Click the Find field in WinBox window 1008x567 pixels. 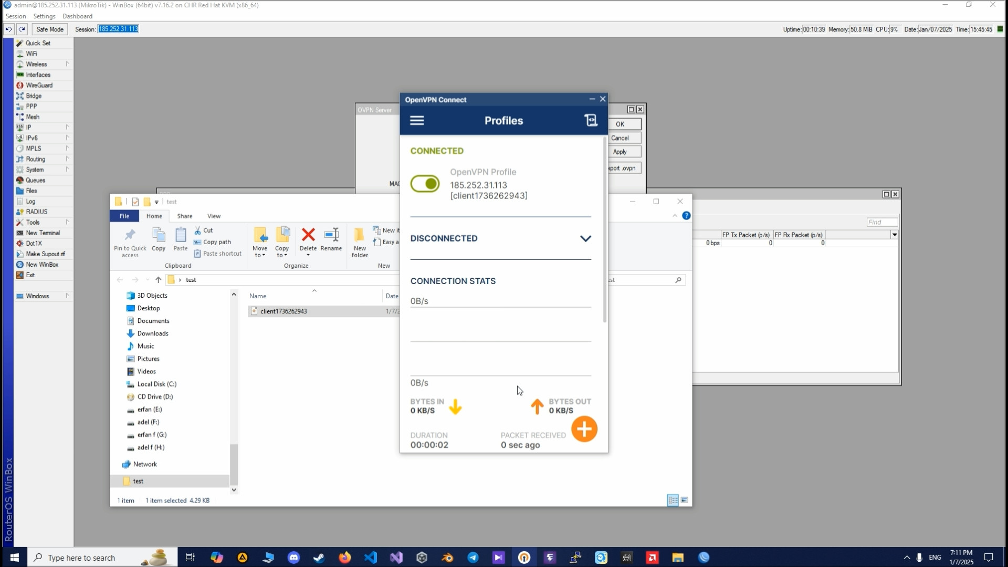tap(882, 222)
